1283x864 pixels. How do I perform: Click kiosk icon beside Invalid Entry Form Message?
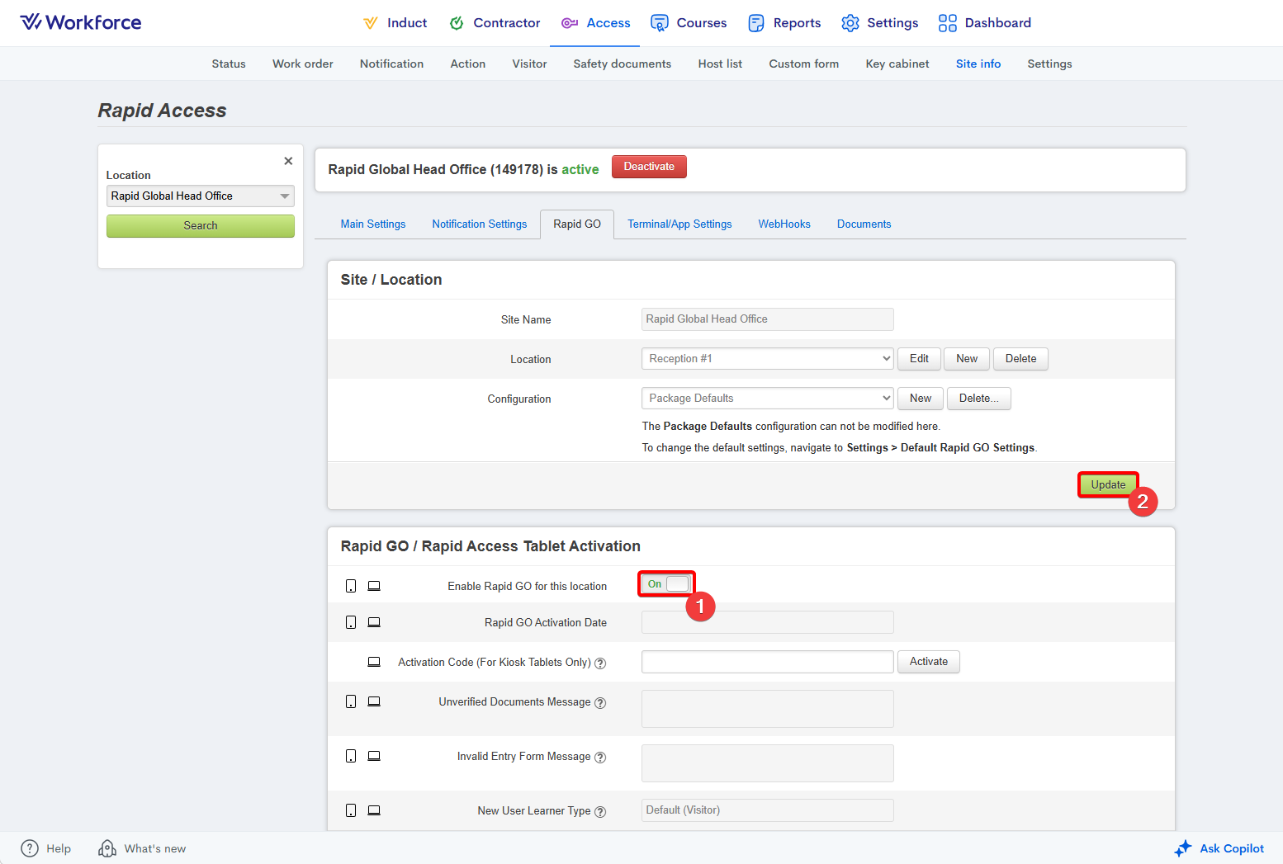[x=374, y=756]
